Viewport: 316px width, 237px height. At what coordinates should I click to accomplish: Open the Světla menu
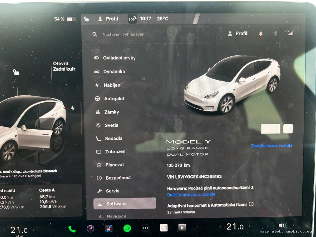(107, 125)
